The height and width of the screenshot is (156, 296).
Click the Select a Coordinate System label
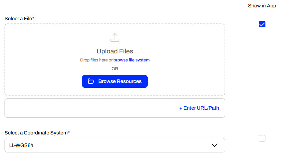coord(36,133)
